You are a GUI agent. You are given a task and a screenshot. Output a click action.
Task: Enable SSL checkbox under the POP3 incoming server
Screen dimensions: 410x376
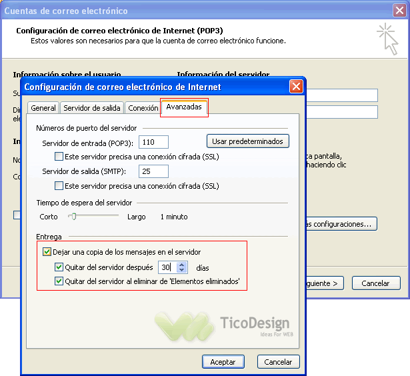[59, 157]
